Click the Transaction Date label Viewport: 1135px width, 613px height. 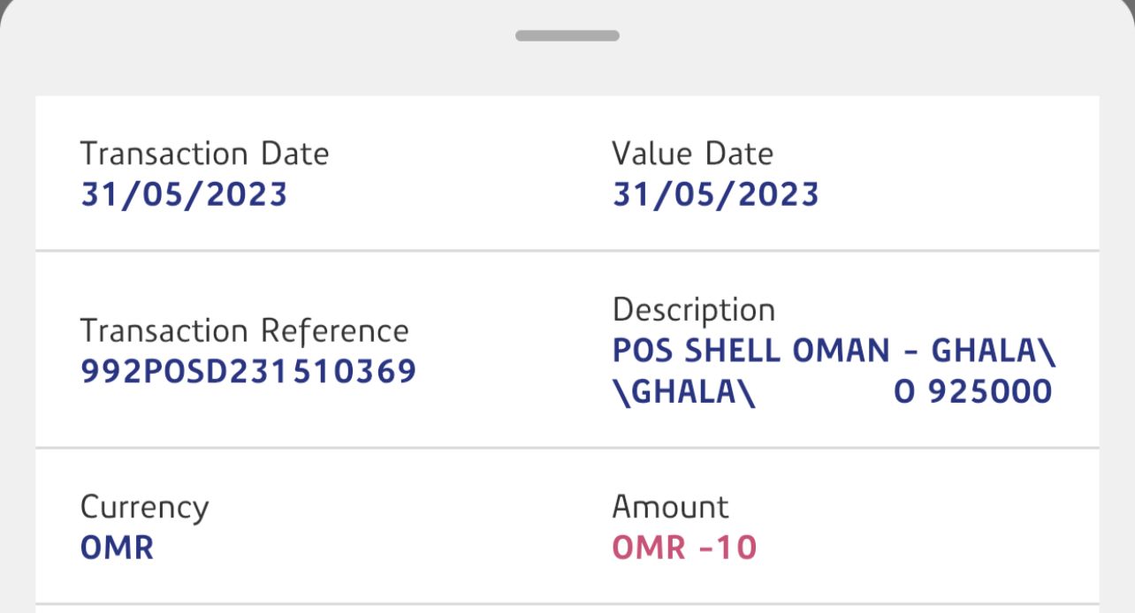click(204, 154)
